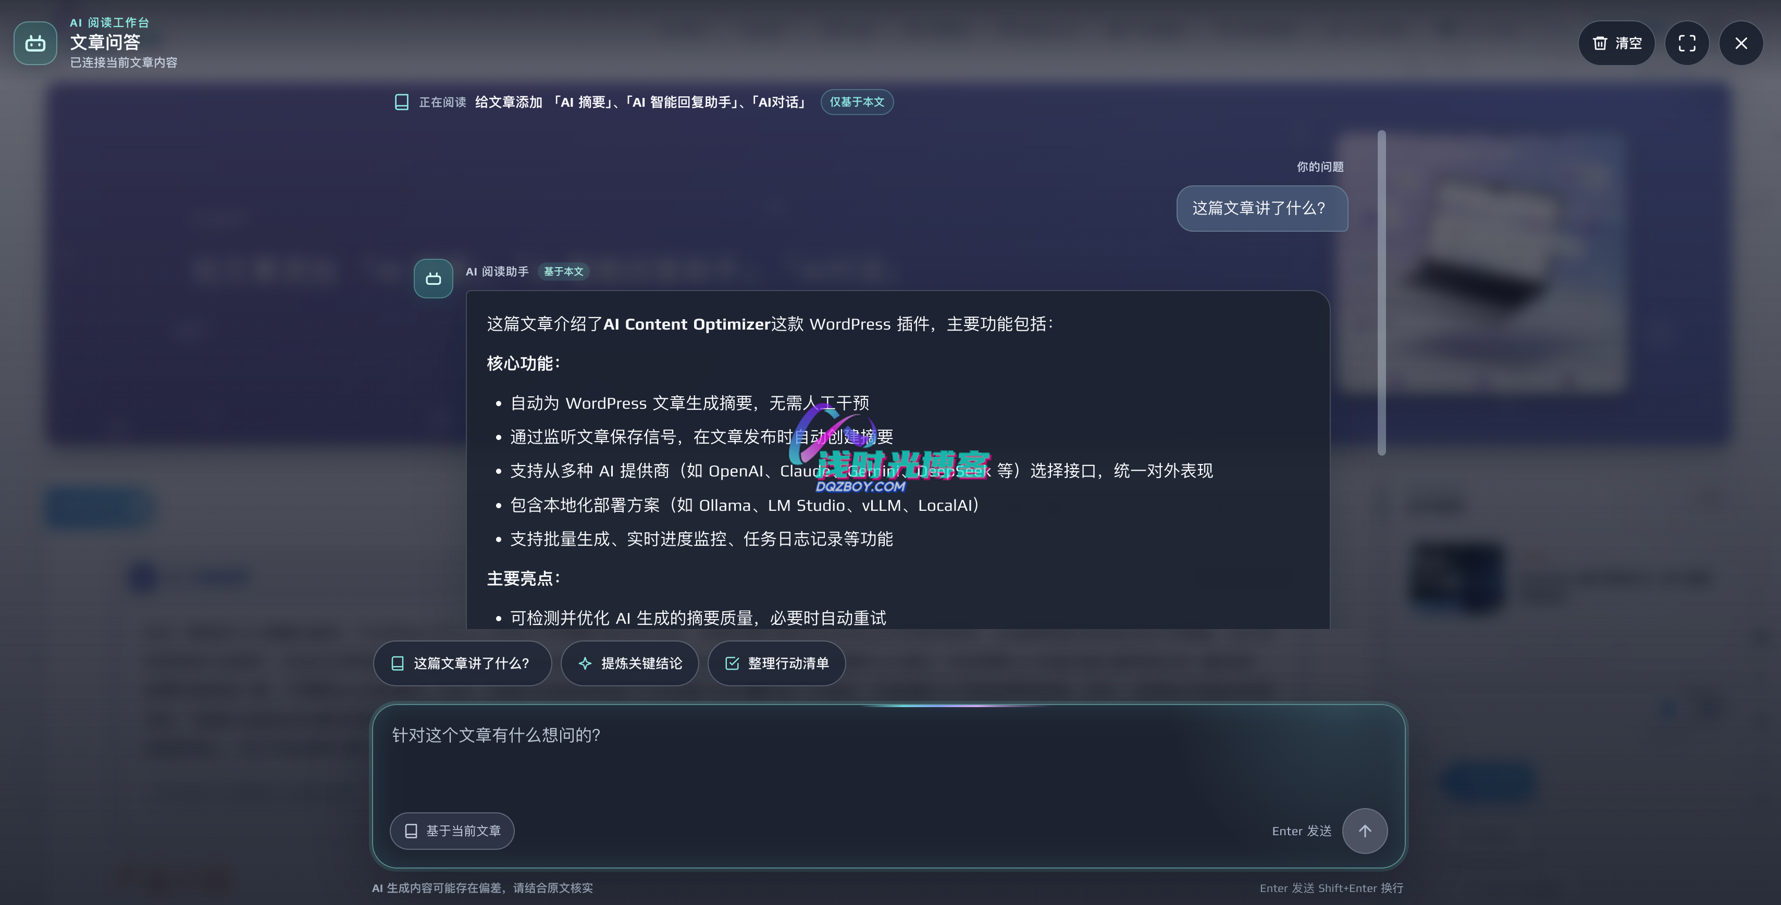The image size is (1781, 905).
Task: Click the bullet about Ollama and LM Studio
Action: tap(745, 505)
